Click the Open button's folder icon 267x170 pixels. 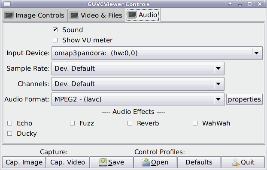coord(146,162)
